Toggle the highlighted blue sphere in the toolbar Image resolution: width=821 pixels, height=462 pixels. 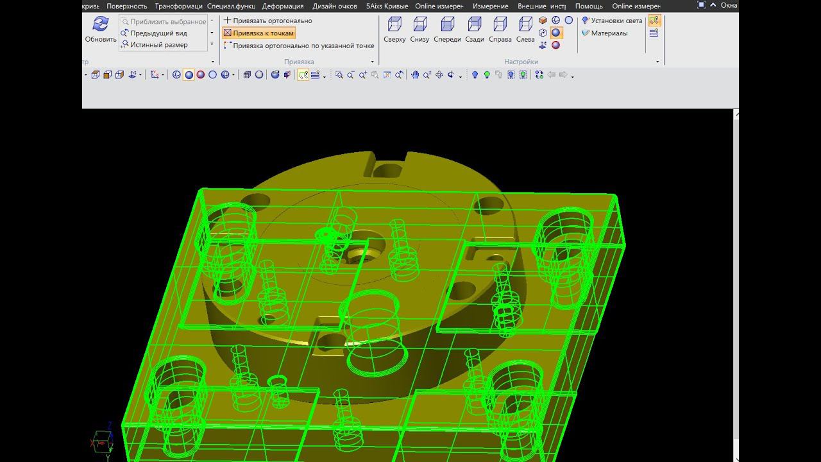[x=189, y=75]
